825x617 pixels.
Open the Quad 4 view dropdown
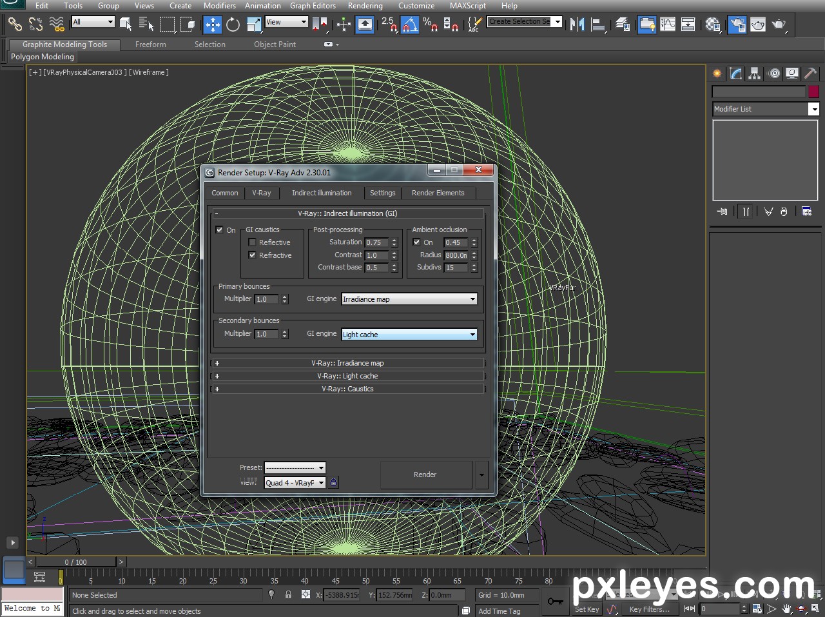[295, 482]
